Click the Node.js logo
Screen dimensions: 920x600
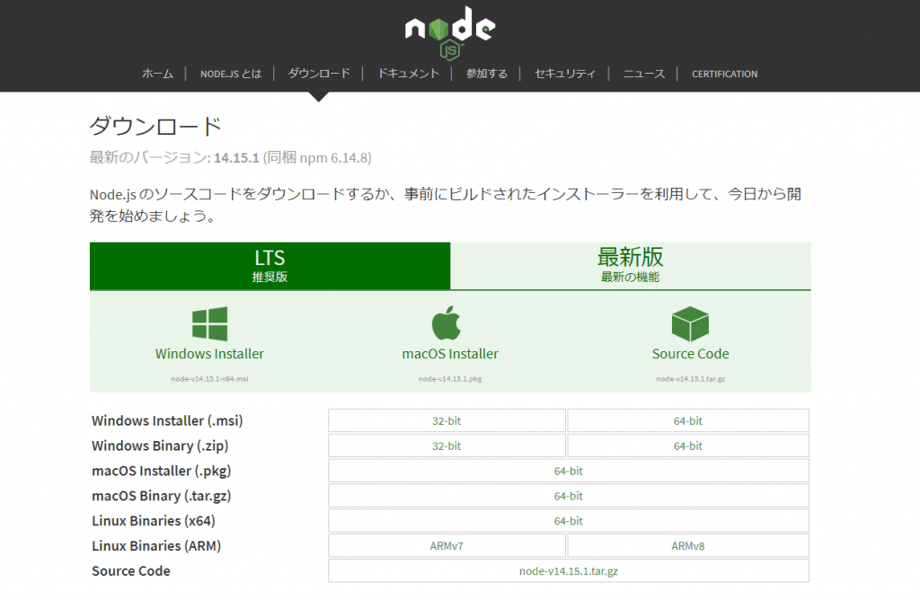[450, 32]
